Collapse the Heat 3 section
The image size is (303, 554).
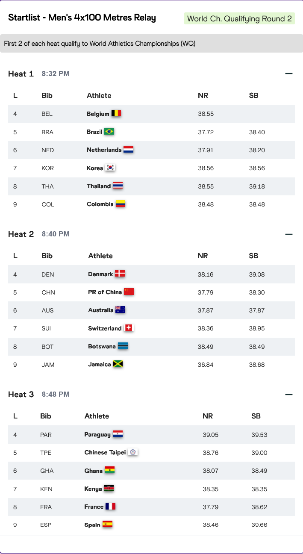[x=289, y=394]
